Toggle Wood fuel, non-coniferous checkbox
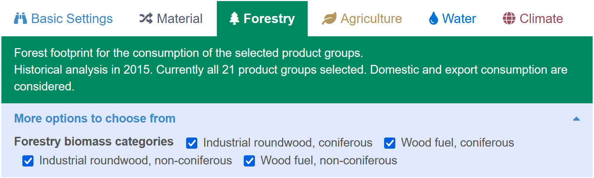Viewport: 594px width, 178px height. click(249, 161)
